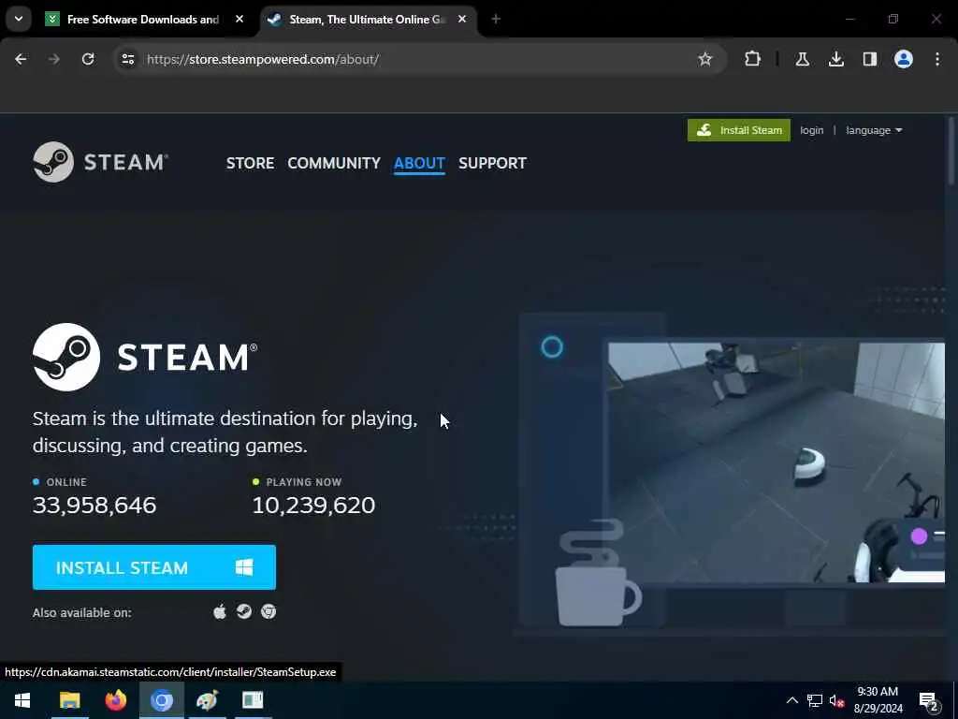The height and width of the screenshot is (719, 958).
Task: Click the muted volume tray icon
Action: (x=836, y=700)
